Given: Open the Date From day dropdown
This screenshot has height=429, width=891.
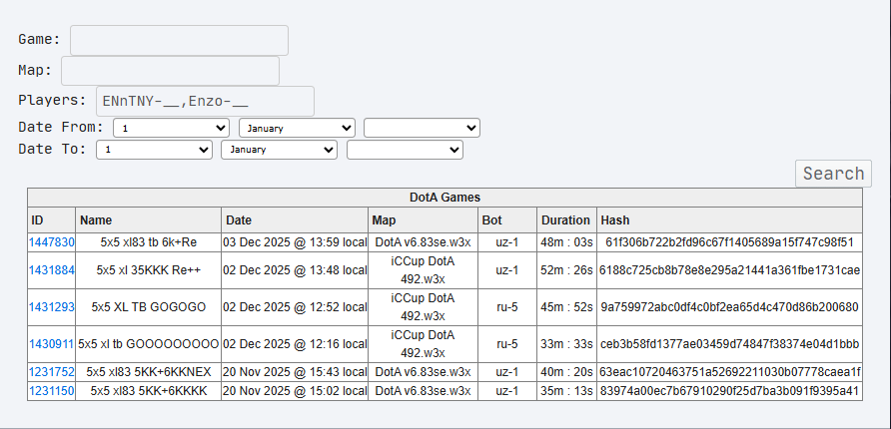Looking at the screenshot, I should [x=172, y=128].
